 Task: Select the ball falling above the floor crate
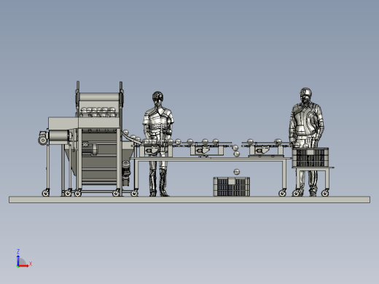pyautogui.click(x=237, y=172)
